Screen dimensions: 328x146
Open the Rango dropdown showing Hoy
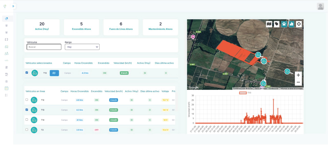[x=82, y=47]
